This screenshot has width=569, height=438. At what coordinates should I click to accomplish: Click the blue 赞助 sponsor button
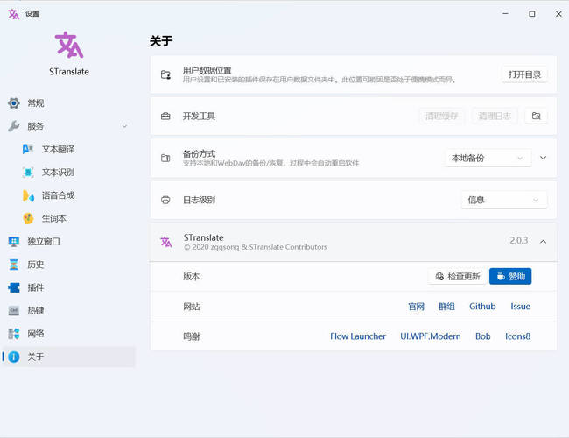pyautogui.click(x=510, y=276)
